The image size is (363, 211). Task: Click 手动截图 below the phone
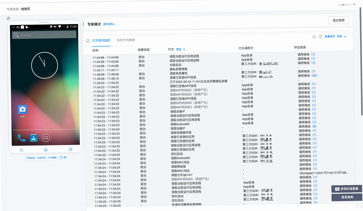pos(52,158)
